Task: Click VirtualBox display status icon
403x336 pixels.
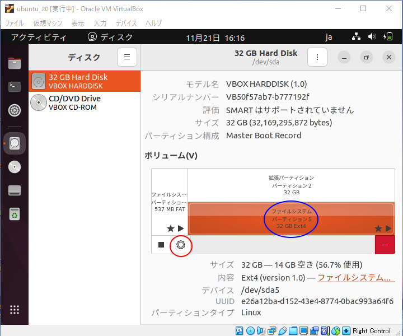Action: [x=304, y=330]
